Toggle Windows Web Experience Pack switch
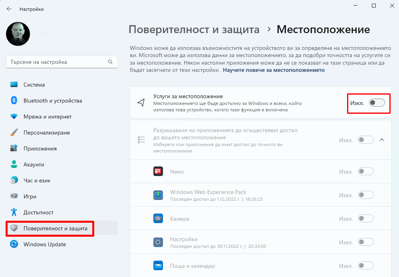 (366, 195)
